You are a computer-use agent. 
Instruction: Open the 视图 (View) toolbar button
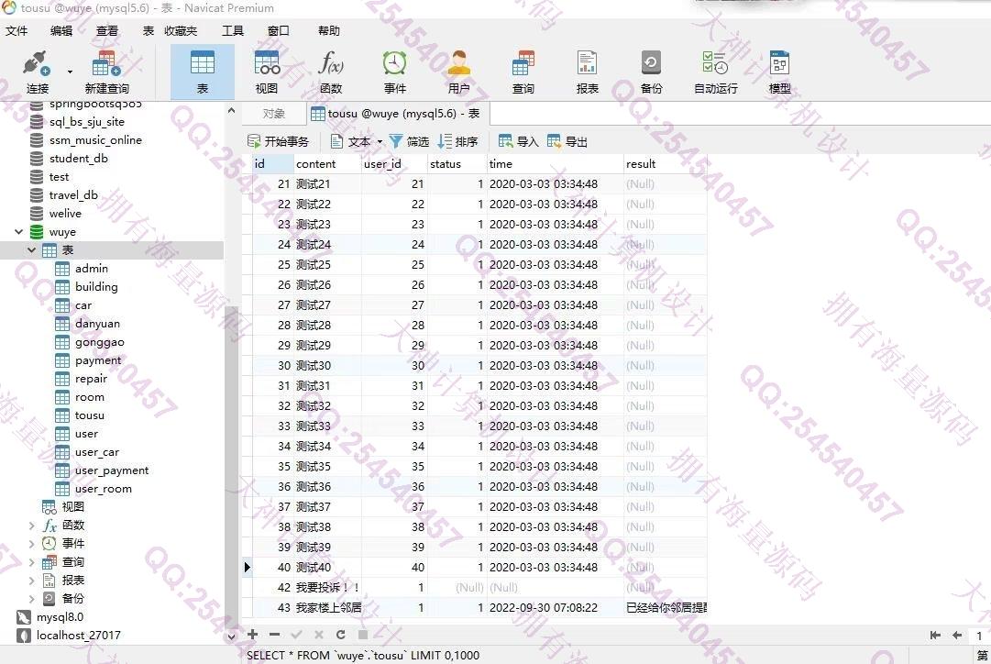(267, 72)
